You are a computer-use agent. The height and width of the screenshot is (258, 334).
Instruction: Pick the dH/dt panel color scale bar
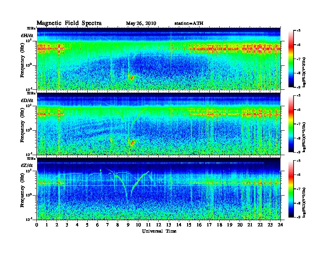coord(291,59)
